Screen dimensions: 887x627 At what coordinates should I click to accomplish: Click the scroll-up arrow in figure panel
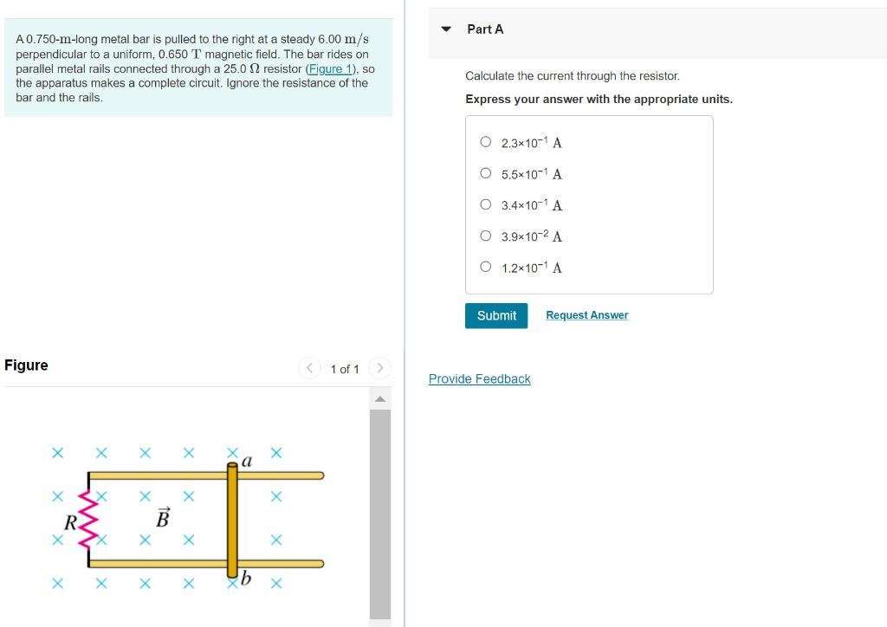380,399
